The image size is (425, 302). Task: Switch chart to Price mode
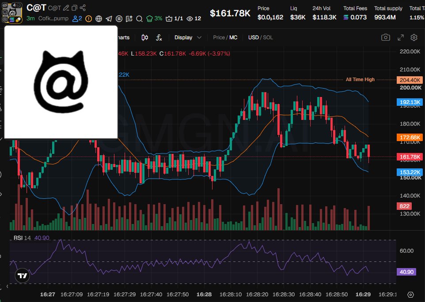coord(219,37)
